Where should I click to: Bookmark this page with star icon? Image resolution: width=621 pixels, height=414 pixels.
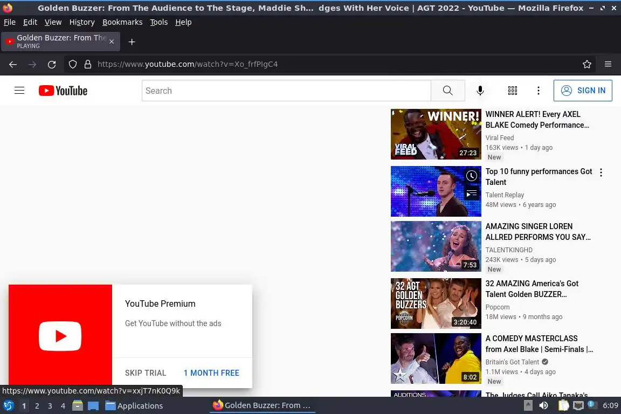(587, 64)
